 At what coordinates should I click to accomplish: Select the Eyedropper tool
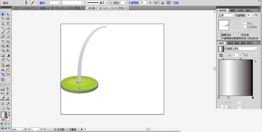point(3,60)
